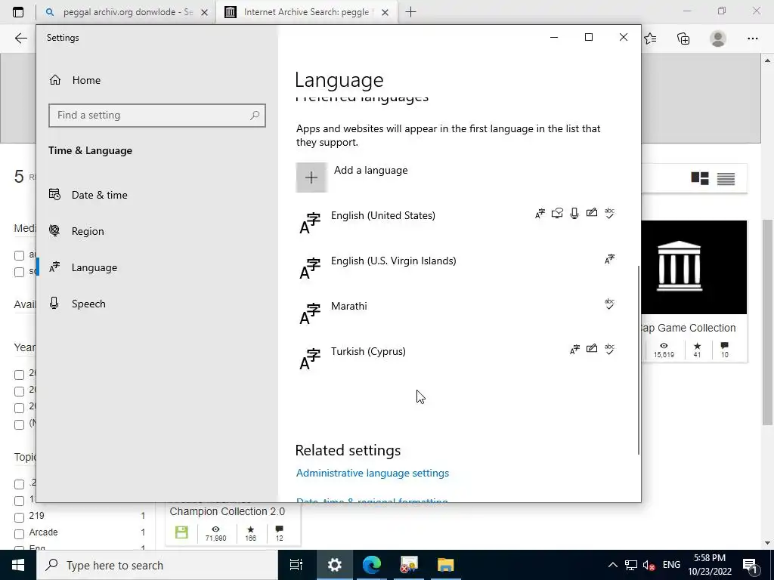This screenshot has width=774, height=580.
Task: Check the Arcade topic filter checkbox
Action: pos(19,534)
